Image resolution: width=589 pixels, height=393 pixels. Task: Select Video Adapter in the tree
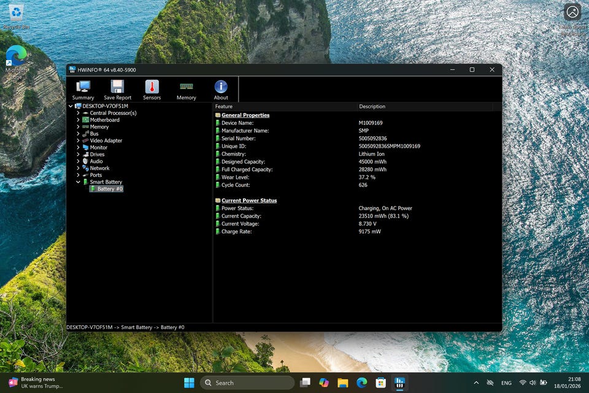[106, 141]
